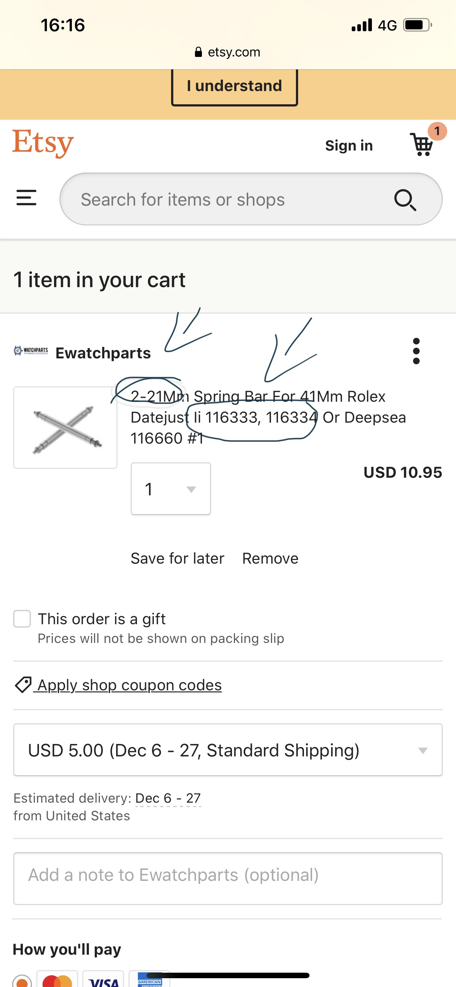Tap the coupon tag icon

click(x=23, y=685)
